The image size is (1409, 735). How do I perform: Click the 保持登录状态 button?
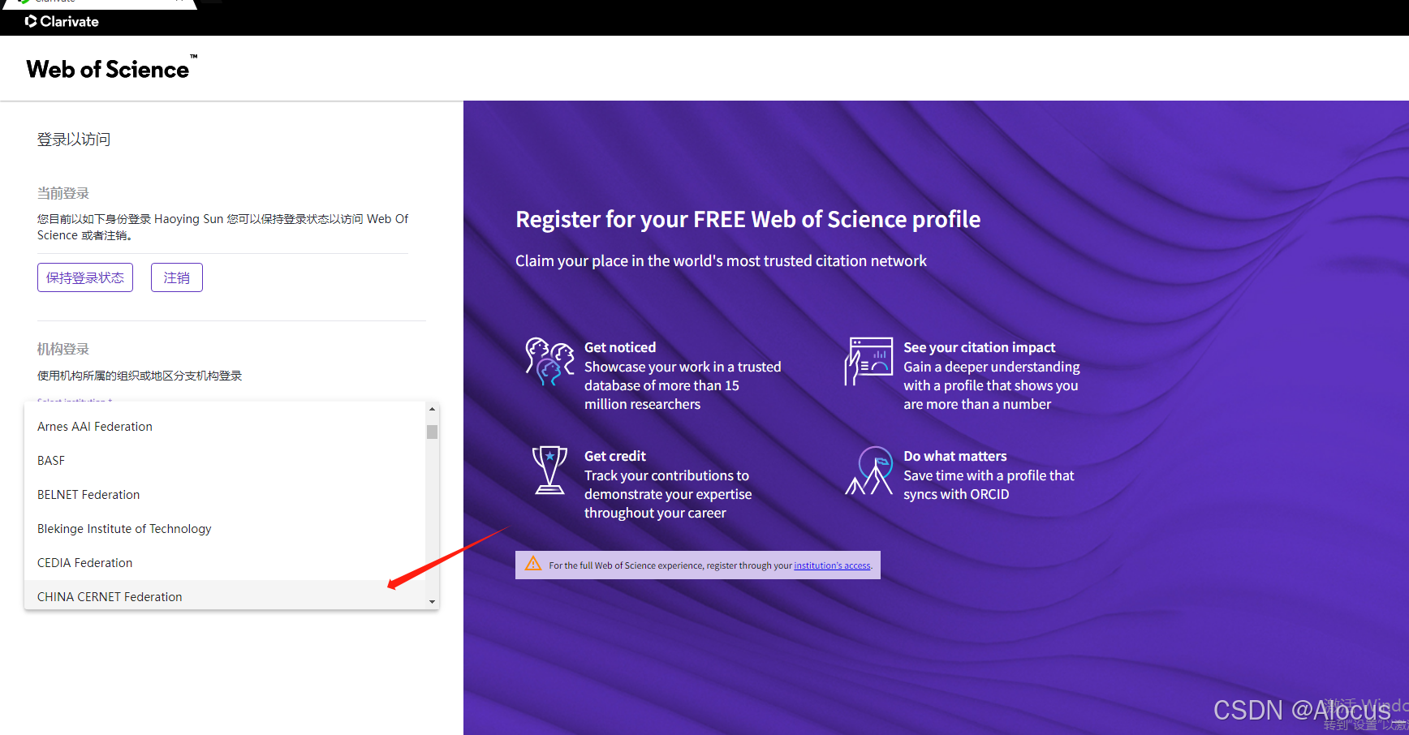pyautogui.click(x=85, y=277)
